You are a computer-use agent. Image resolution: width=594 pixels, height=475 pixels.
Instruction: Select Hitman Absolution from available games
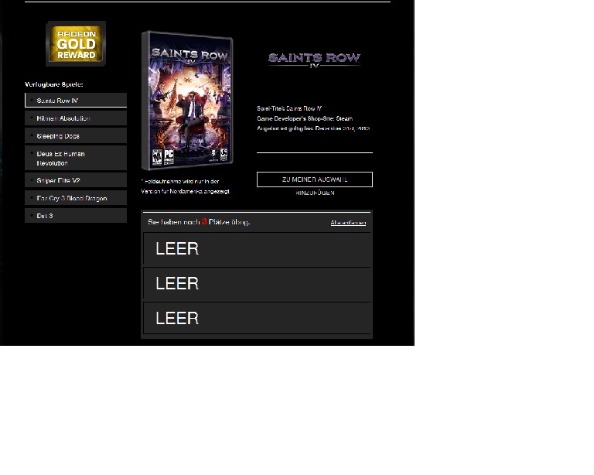(x=76, y=118)
